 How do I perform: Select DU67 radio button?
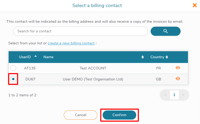tap(13, 79)
